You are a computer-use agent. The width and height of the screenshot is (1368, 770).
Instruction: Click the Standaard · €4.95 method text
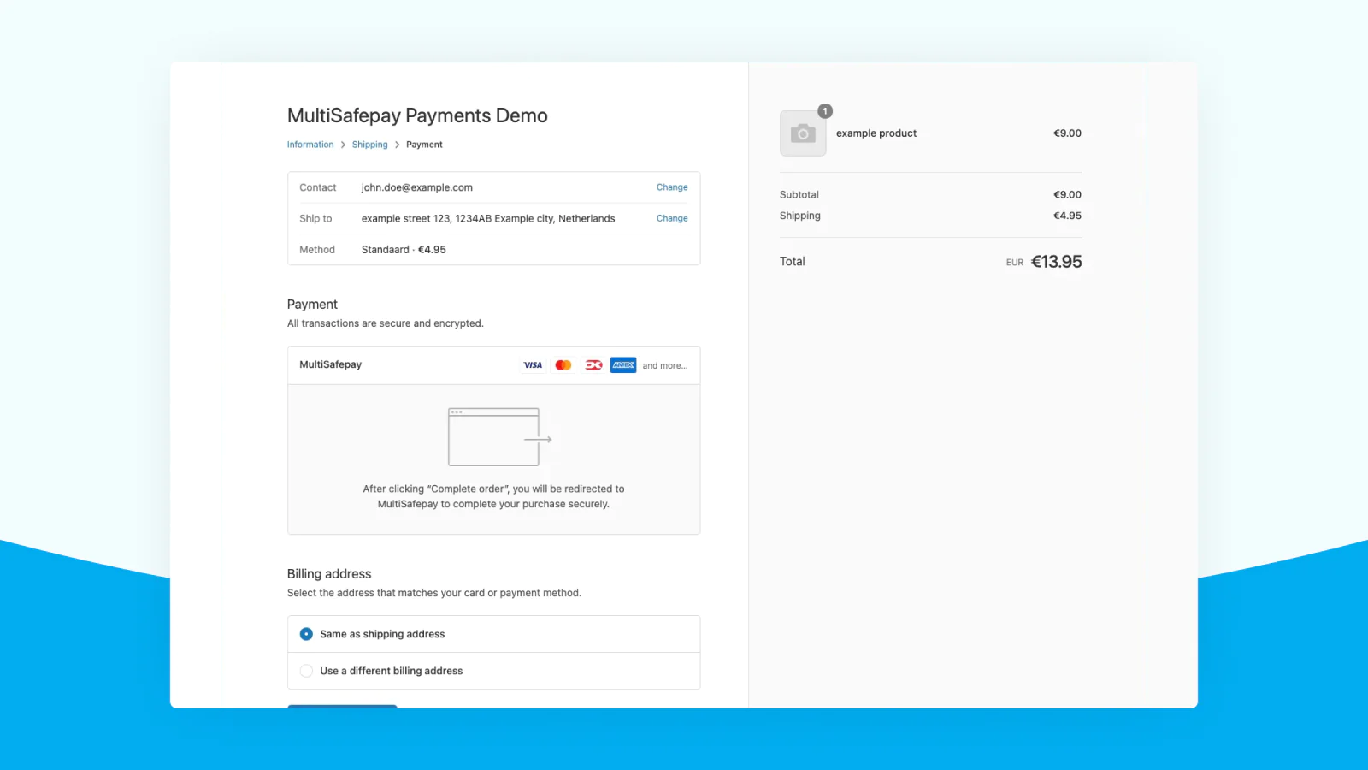404,250
